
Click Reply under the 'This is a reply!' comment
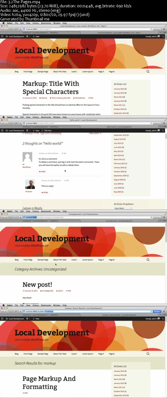(45, 192)
